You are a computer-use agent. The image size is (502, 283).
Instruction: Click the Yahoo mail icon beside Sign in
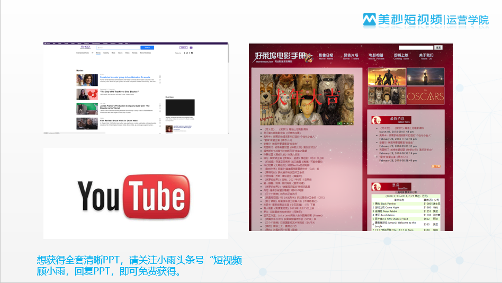(191, 48)
